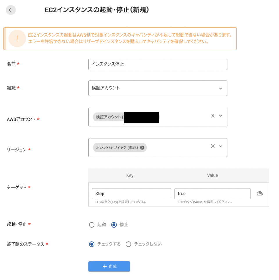Open the リージョン selection dropdown
This screenshot has width=279, height=280.
click(x=221, y=146)
